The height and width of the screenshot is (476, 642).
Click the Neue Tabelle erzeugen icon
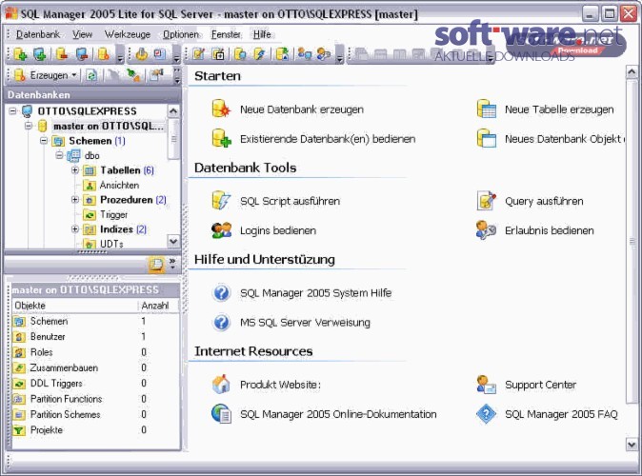487,109
